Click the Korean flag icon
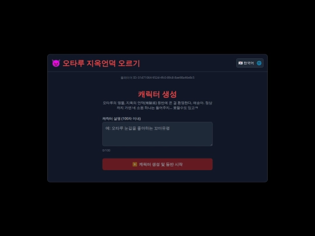 coord(240,63)
